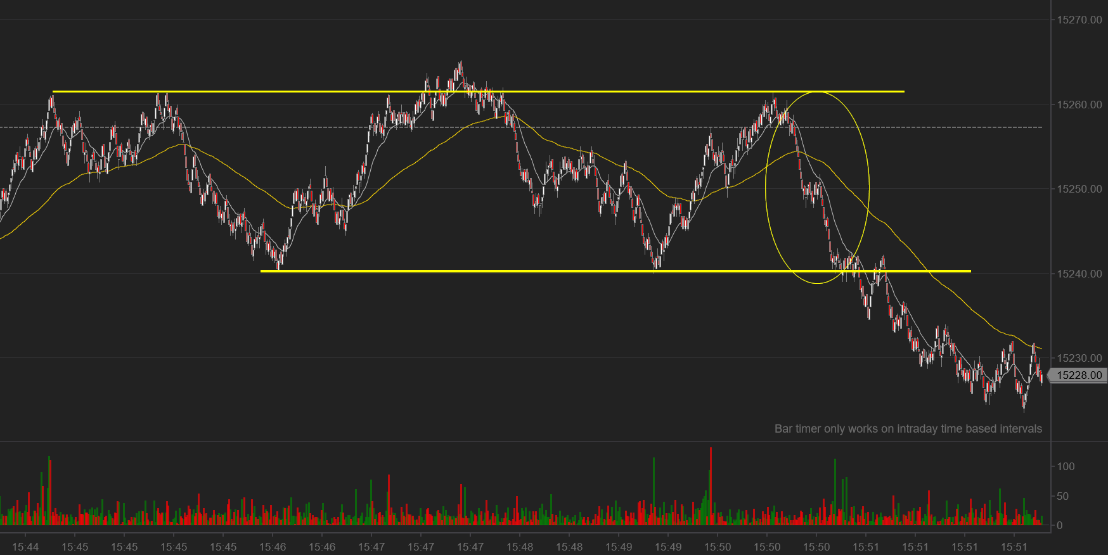This screenshot has height=555, width=1108.
Task: Select the 15270.00 price axis label
Action: coord(1079,20)
